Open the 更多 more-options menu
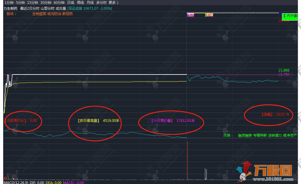Viewport: 301px width, 184px height. (x=111, y=2)
